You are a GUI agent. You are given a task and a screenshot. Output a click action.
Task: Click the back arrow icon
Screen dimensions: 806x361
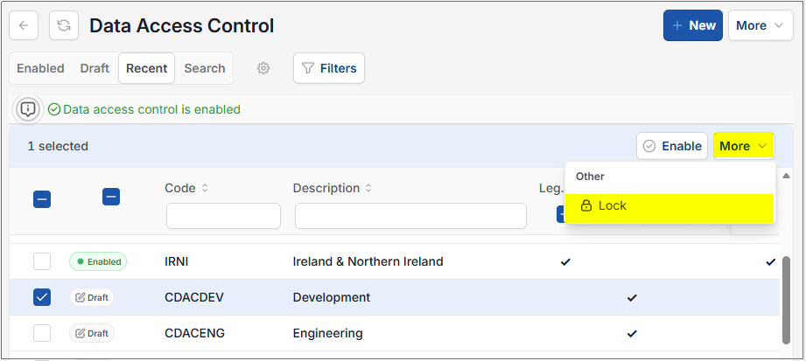click(24, 25)
